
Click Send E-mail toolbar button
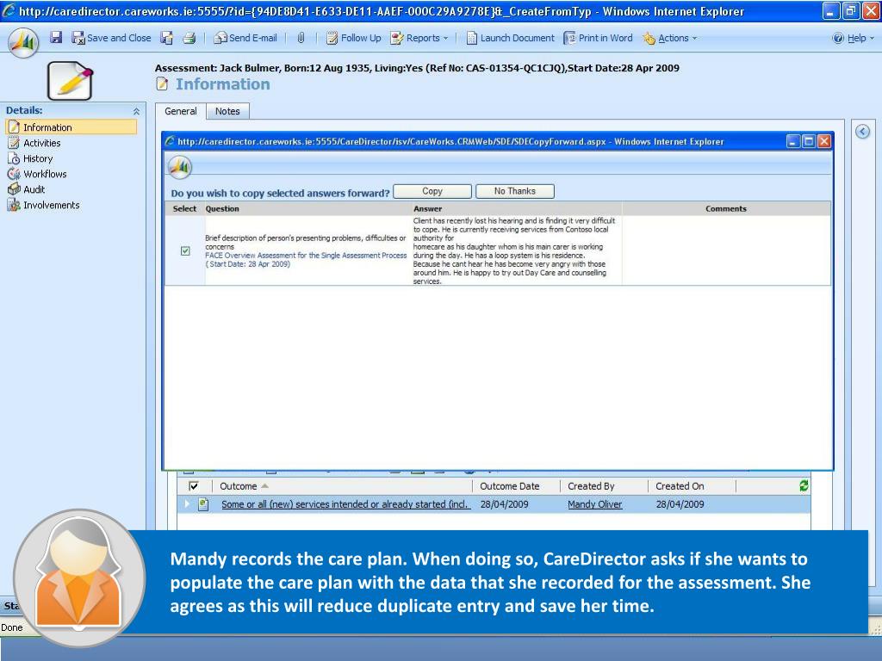[245, 38]
